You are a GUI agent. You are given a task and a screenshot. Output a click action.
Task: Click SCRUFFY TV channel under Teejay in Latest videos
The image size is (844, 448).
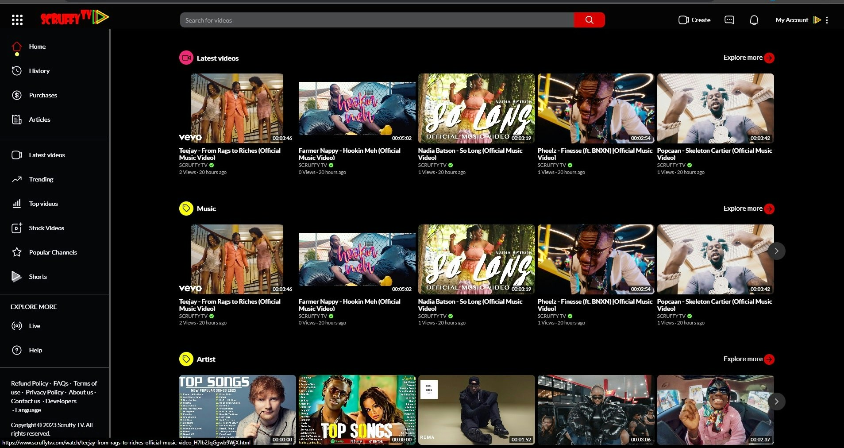[193, 165]
